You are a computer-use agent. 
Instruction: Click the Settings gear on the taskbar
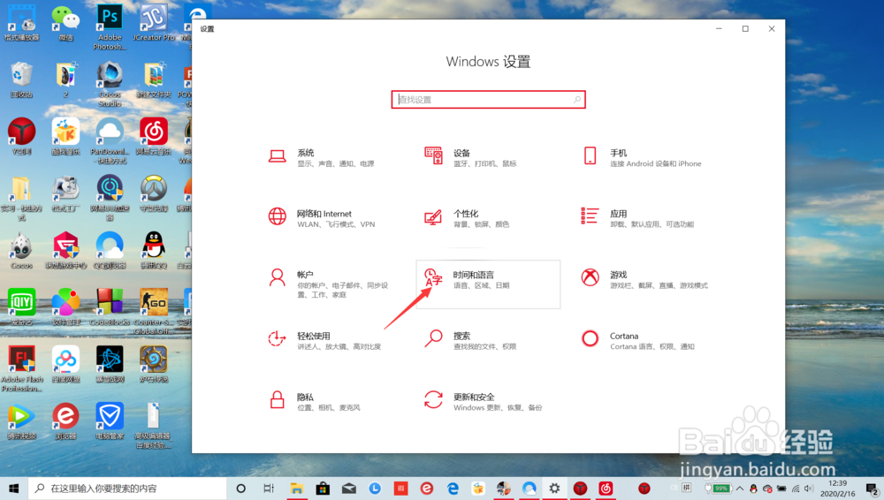[555, 489]
